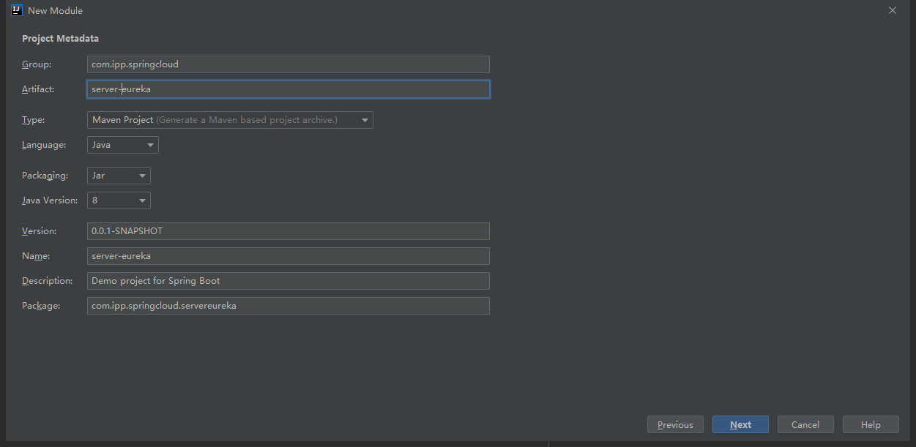Click into the Artifact text field
Screen dimensions: 916x447
288,89
